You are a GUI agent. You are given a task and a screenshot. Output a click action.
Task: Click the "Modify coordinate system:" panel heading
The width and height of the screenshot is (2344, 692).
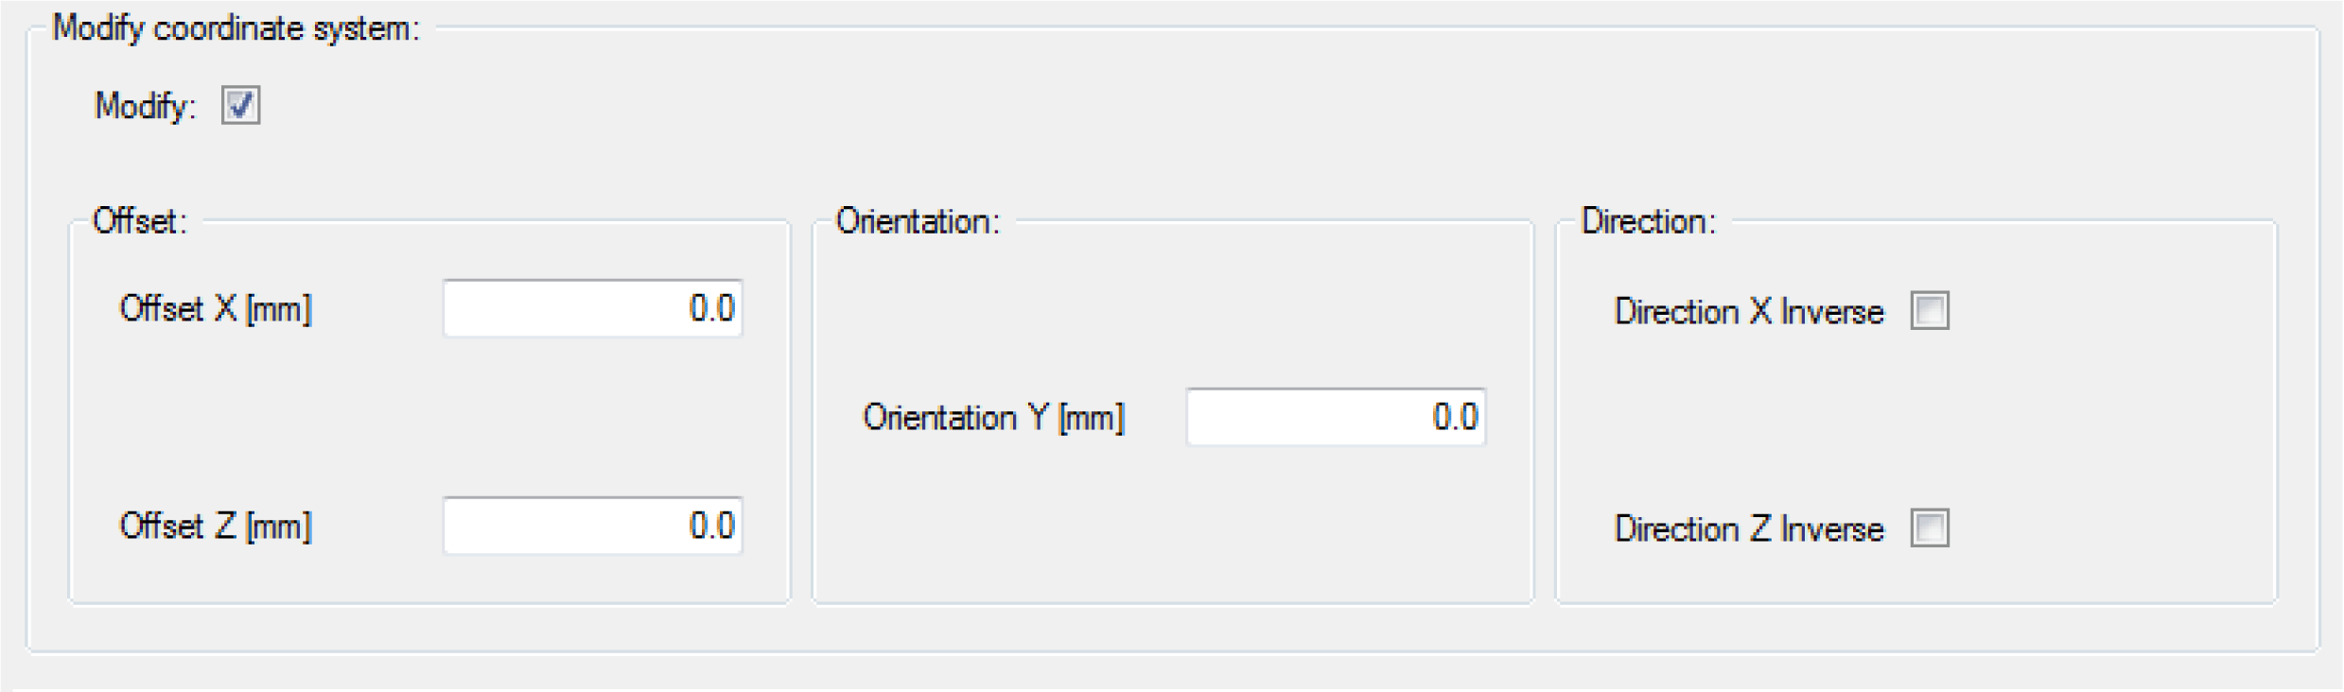[x=236, y=28]
